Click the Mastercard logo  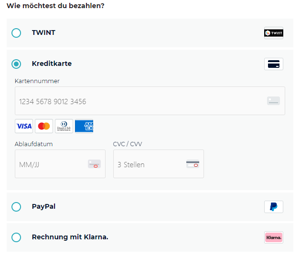pos(44,126)
